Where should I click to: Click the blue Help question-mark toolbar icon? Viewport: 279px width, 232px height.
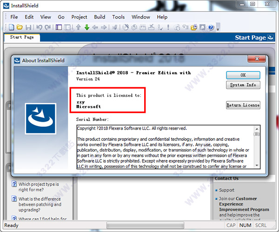[x=211, y=27]
